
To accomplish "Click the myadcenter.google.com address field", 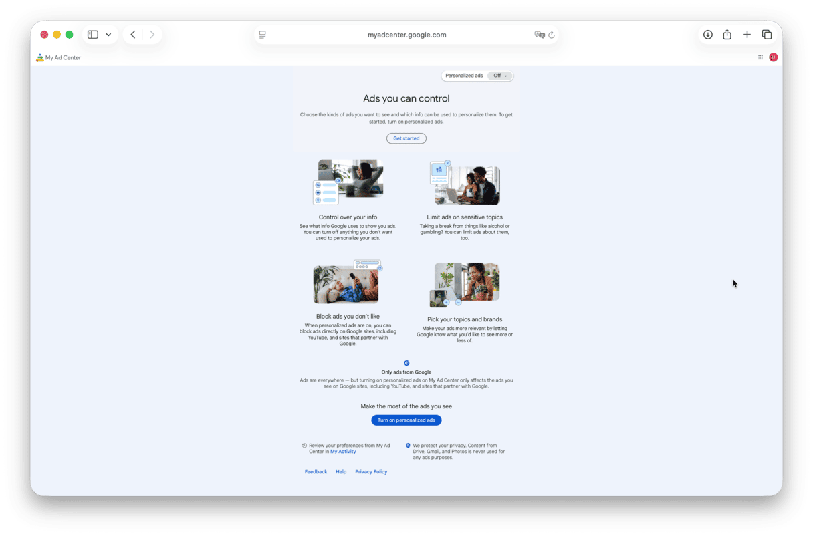I will (406, 35).
